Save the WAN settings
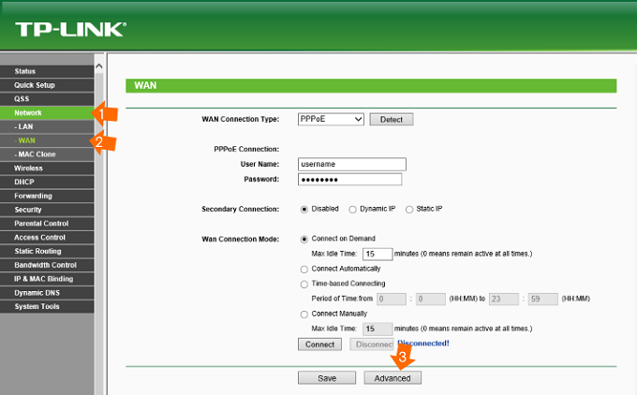The width and height of the screenshot is (637, 395). 327,377
